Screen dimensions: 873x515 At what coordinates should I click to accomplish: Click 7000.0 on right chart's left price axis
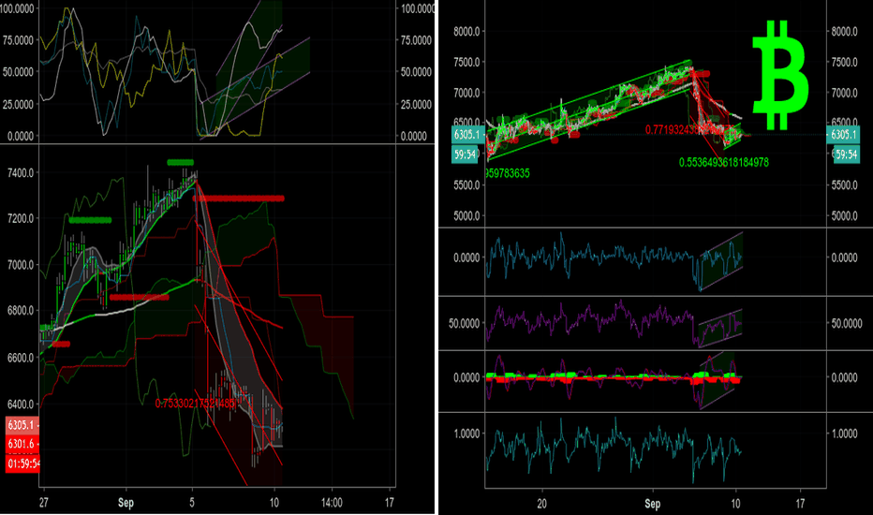click(466, 93)
